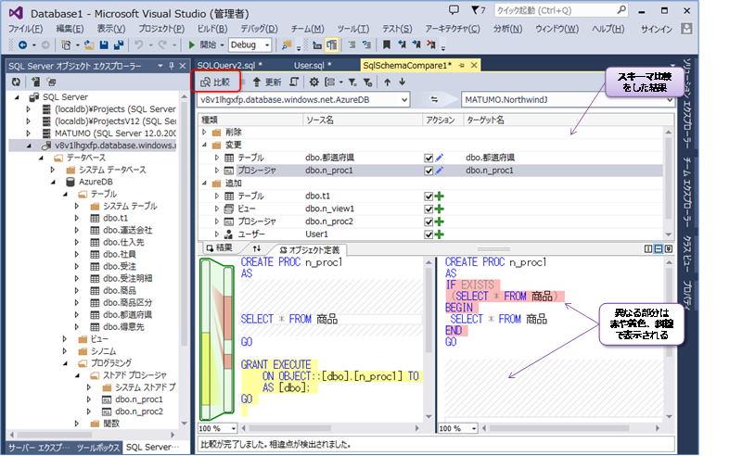742x456 pixels.
Task: Open the ファイル(F) menu
Action: pyautogui.click(x=25, y=29)
